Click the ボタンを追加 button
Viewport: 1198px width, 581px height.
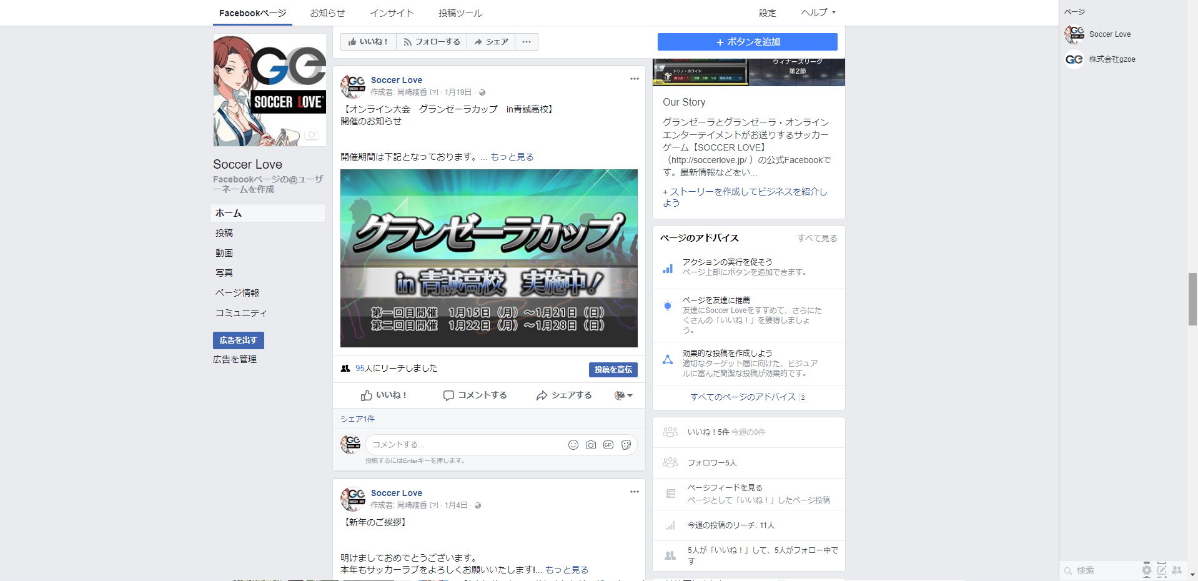coord(748,42)
